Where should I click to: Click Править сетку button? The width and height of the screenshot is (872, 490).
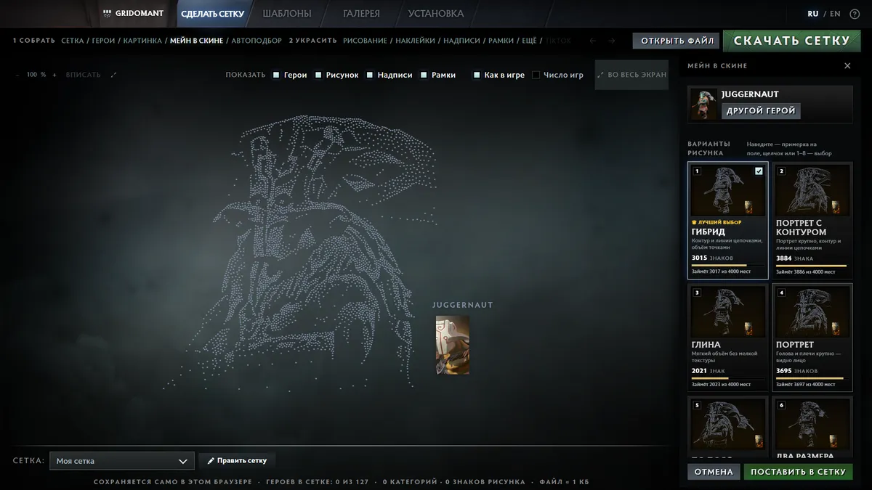[237, 460]
